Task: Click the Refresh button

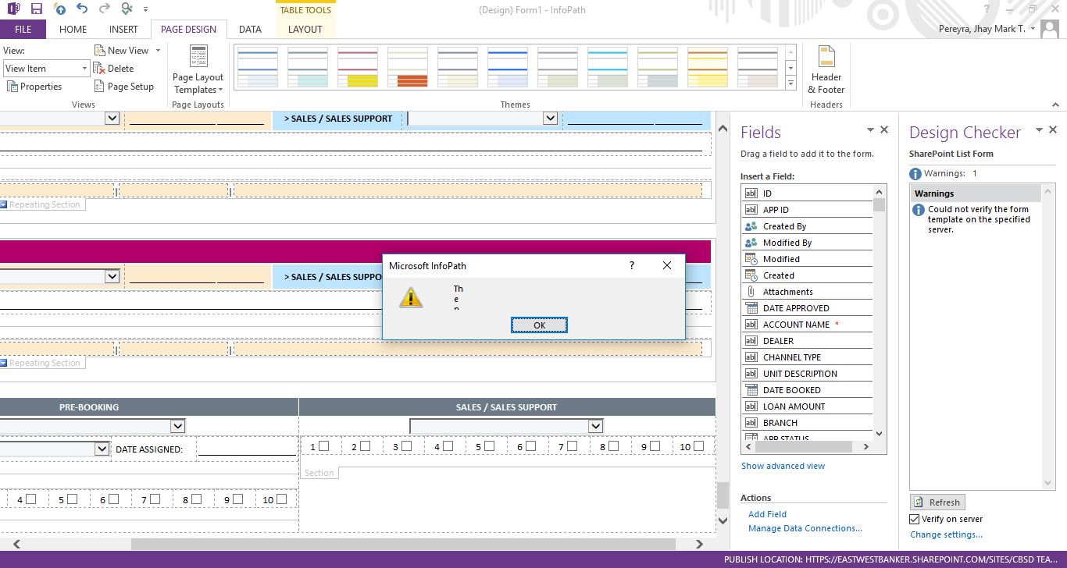Action: point(937,502)
